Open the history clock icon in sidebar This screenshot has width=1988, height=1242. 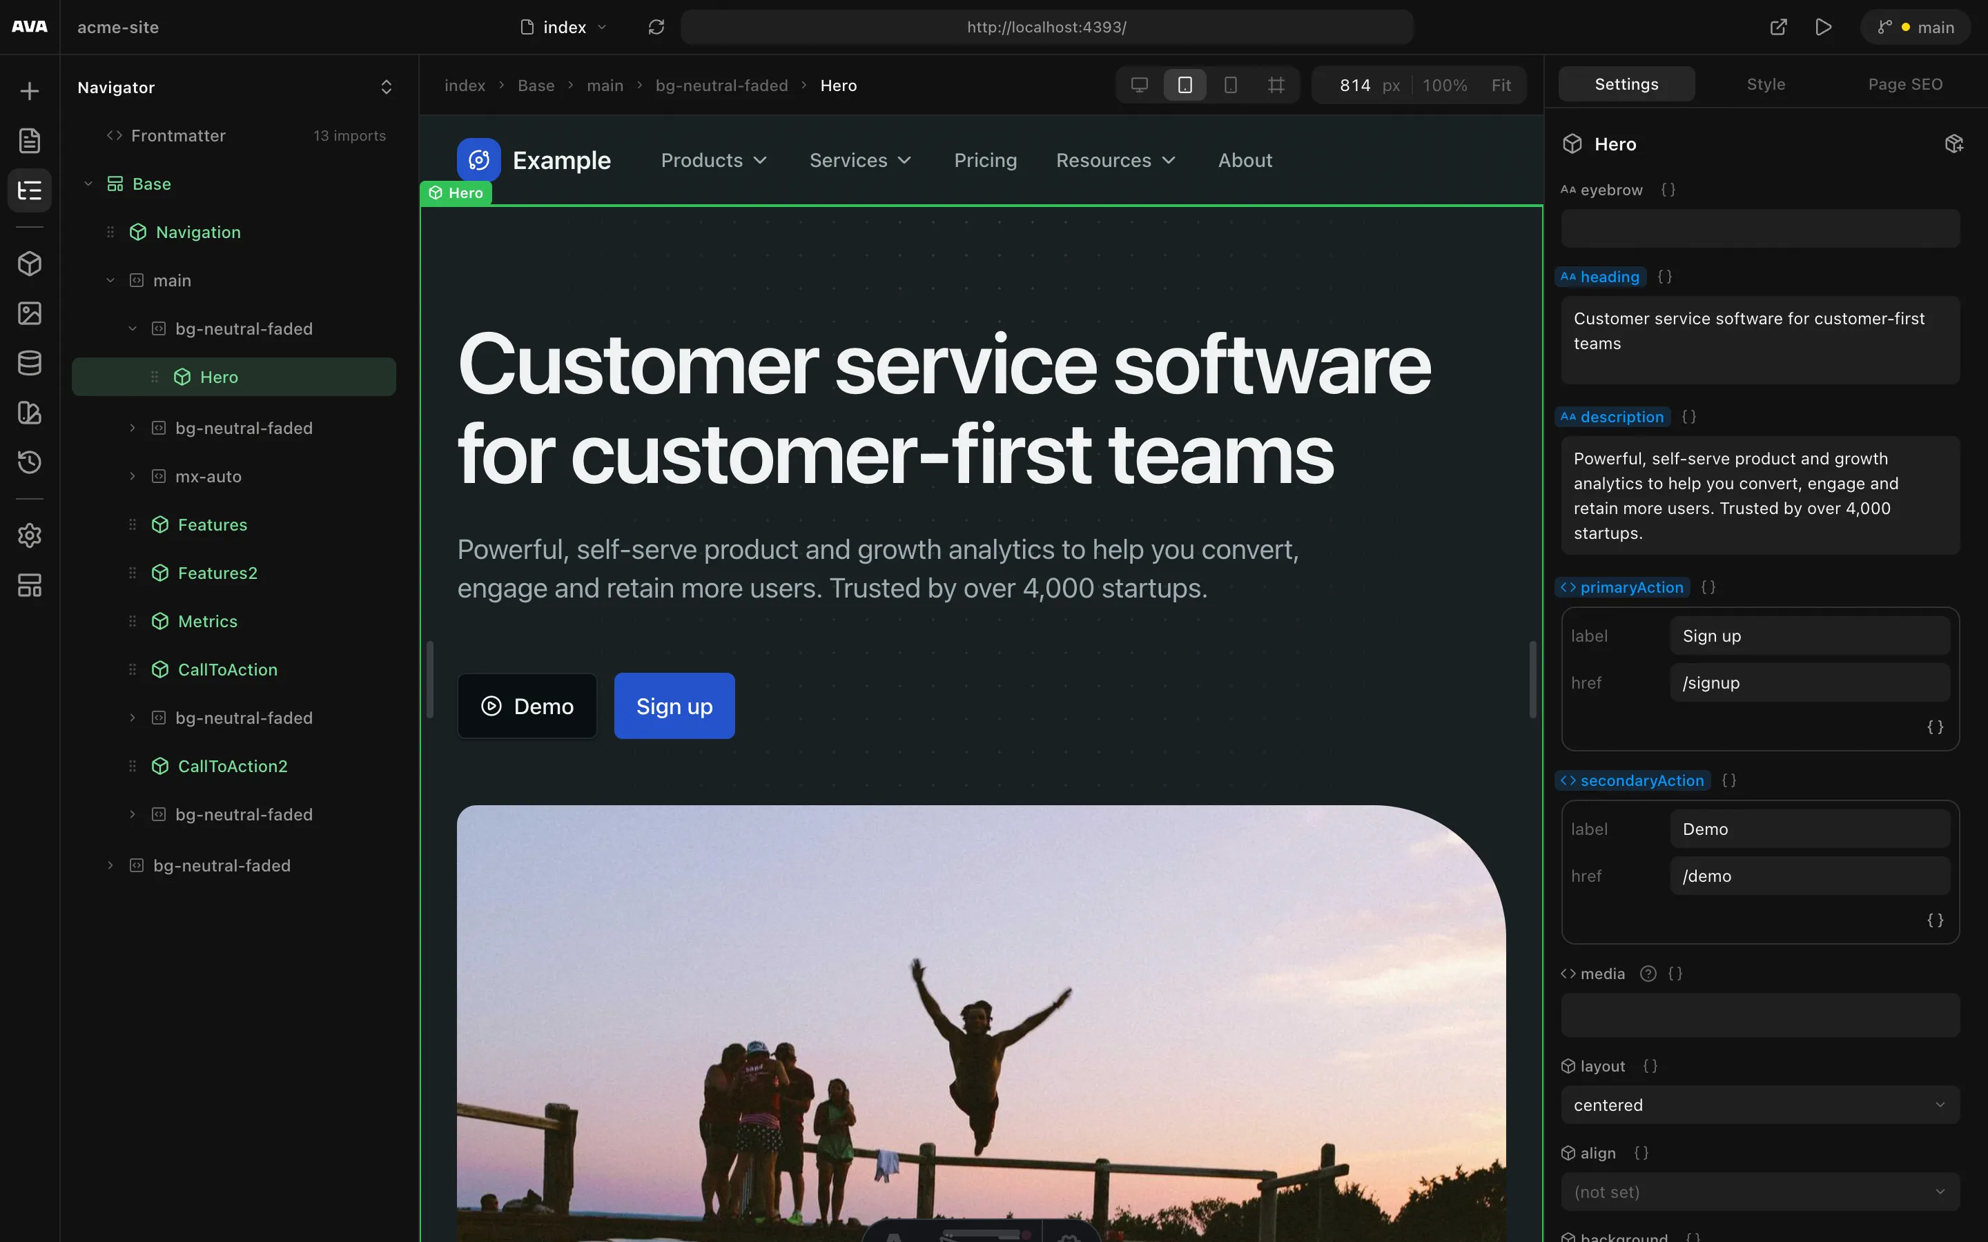(x=30, y=462)
